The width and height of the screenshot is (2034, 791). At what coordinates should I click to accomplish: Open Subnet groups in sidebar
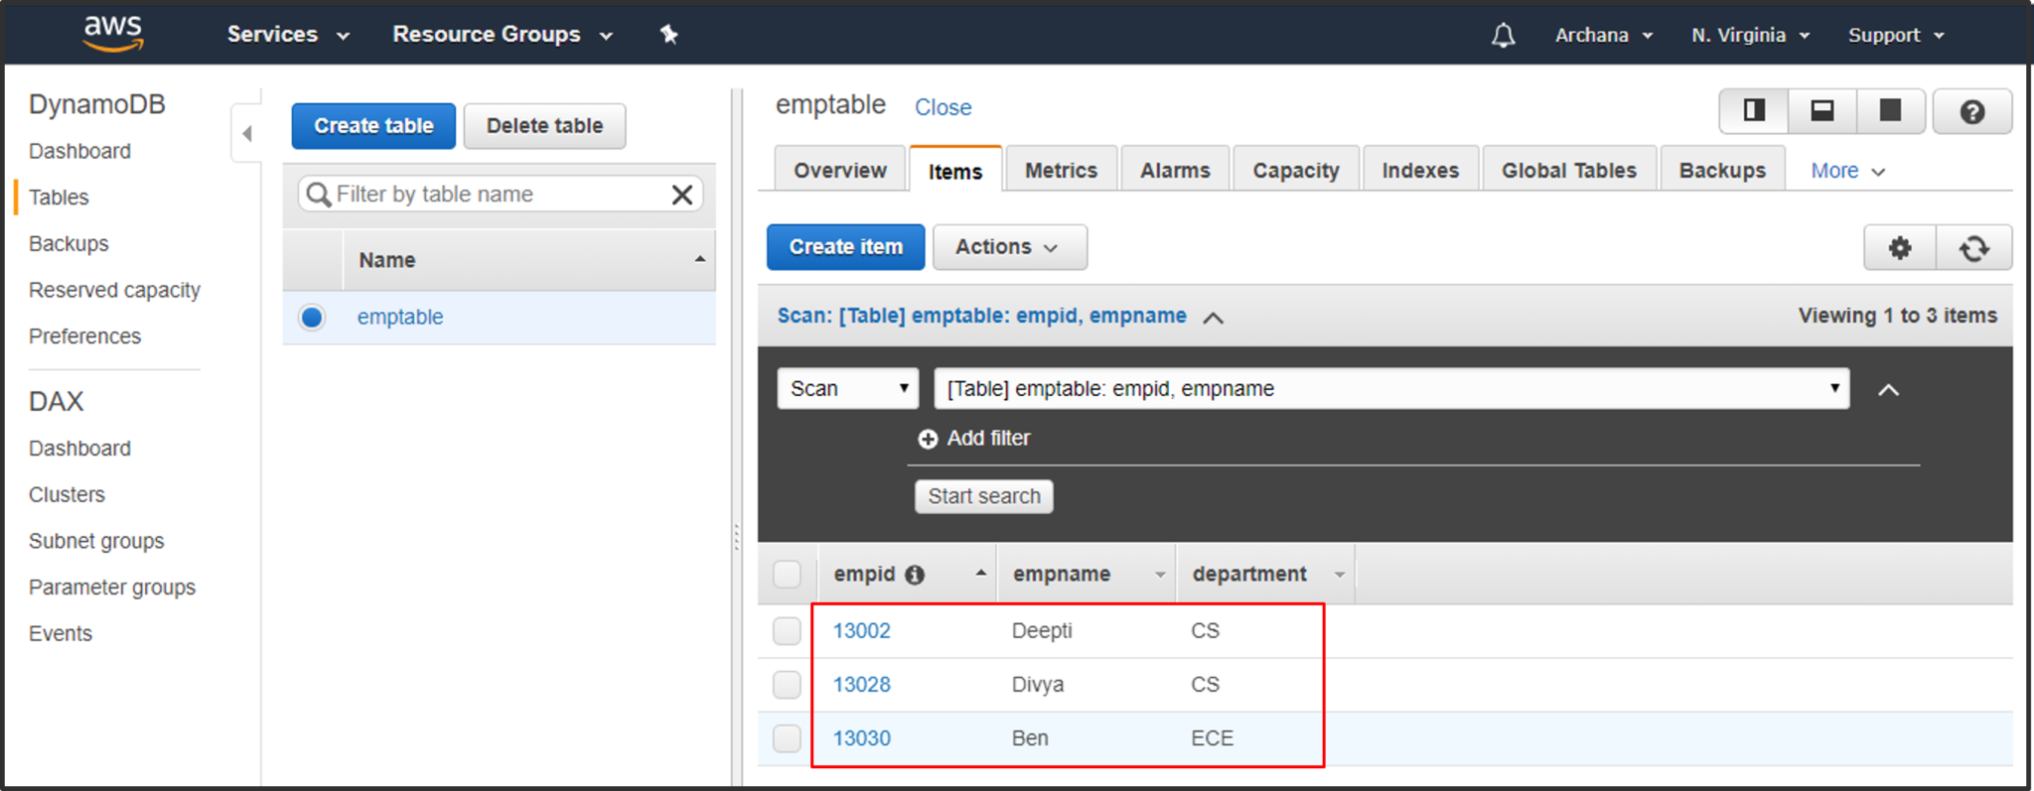(x=96, y=542)
